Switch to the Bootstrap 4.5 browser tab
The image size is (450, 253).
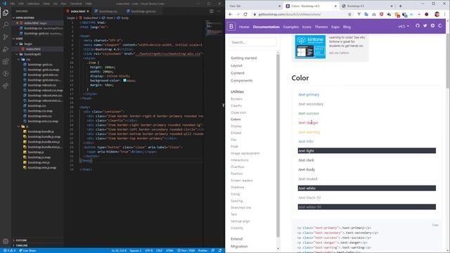click(367, 6)
